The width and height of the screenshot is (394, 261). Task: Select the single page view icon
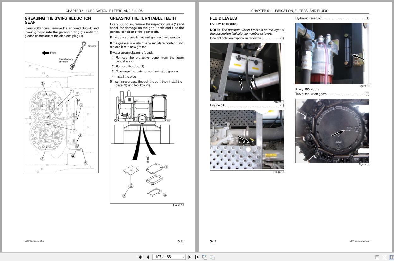[377, 257]
